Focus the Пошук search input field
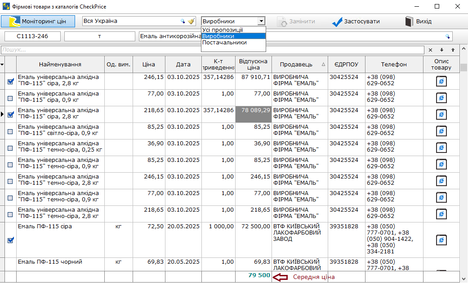The width and height of the screenshot is (468, 283). point(211,50)
